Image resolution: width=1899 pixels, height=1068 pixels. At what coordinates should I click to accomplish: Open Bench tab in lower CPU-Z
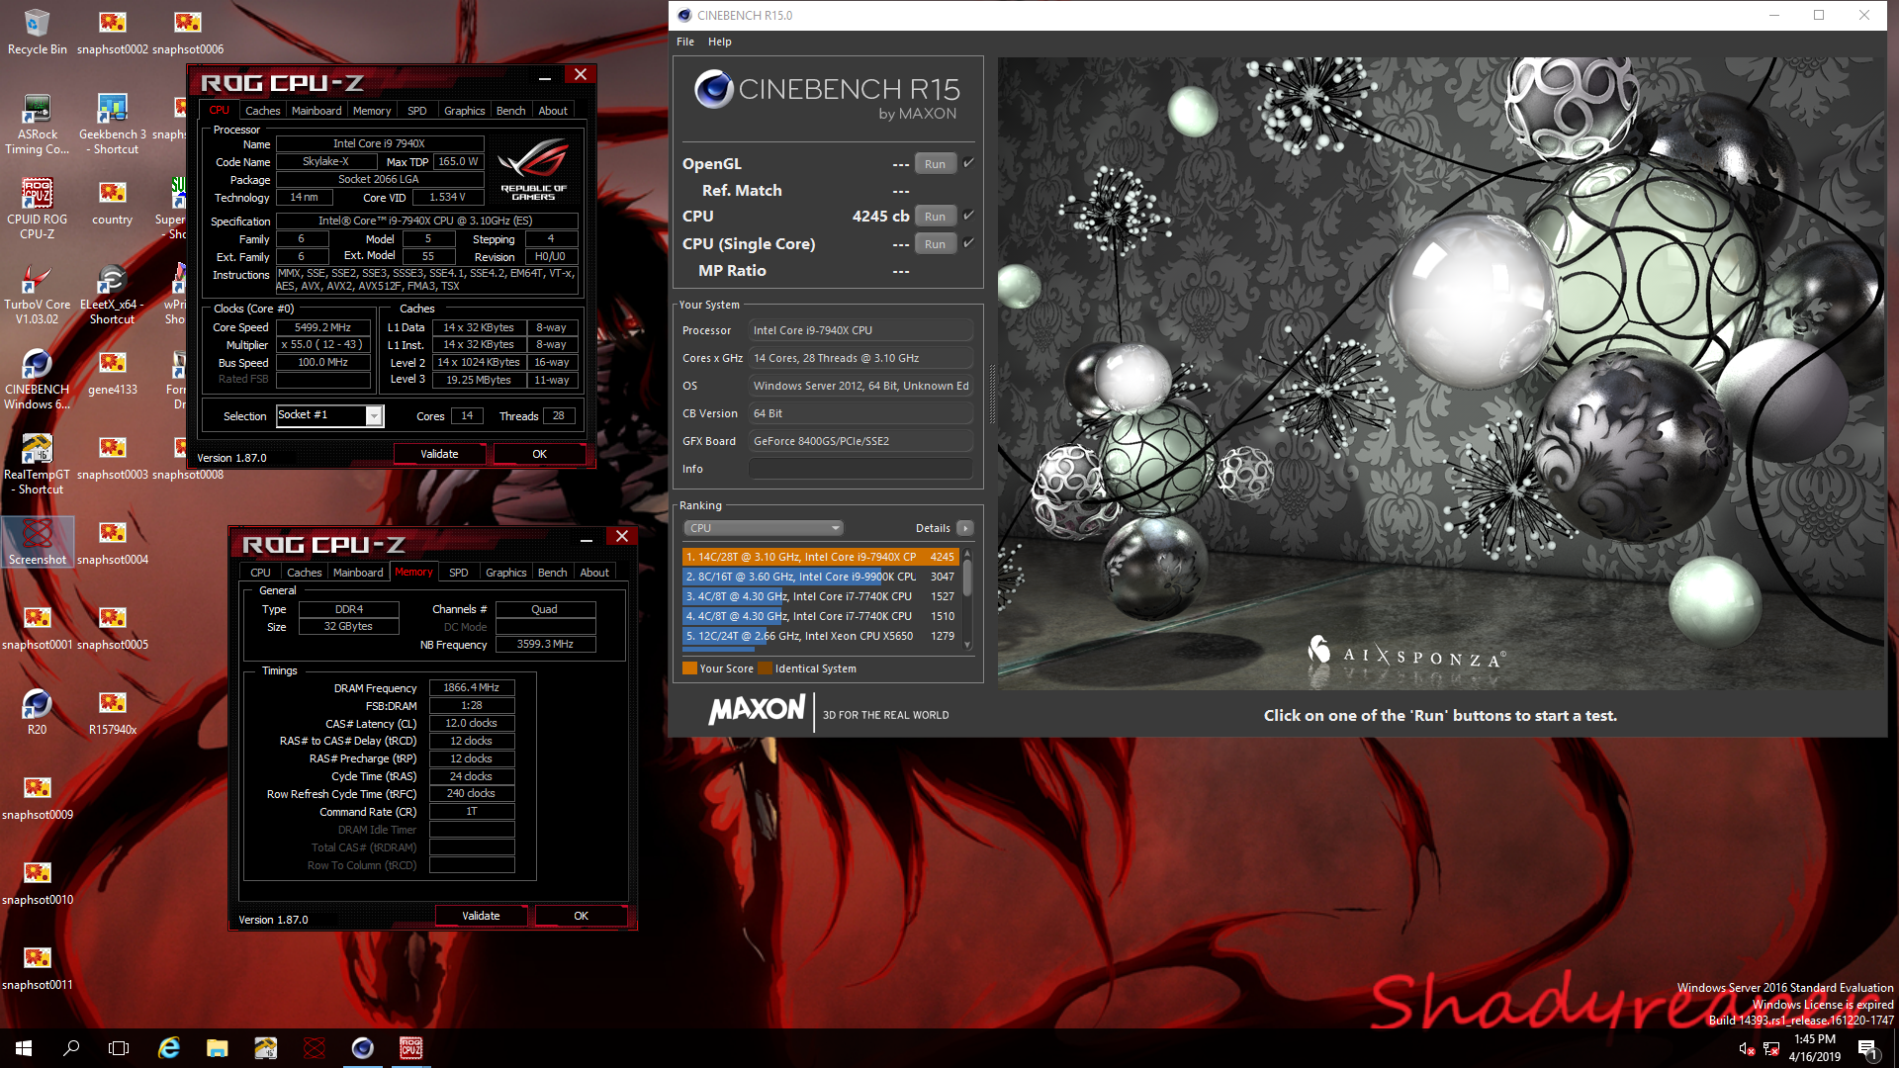click(552, 573)
